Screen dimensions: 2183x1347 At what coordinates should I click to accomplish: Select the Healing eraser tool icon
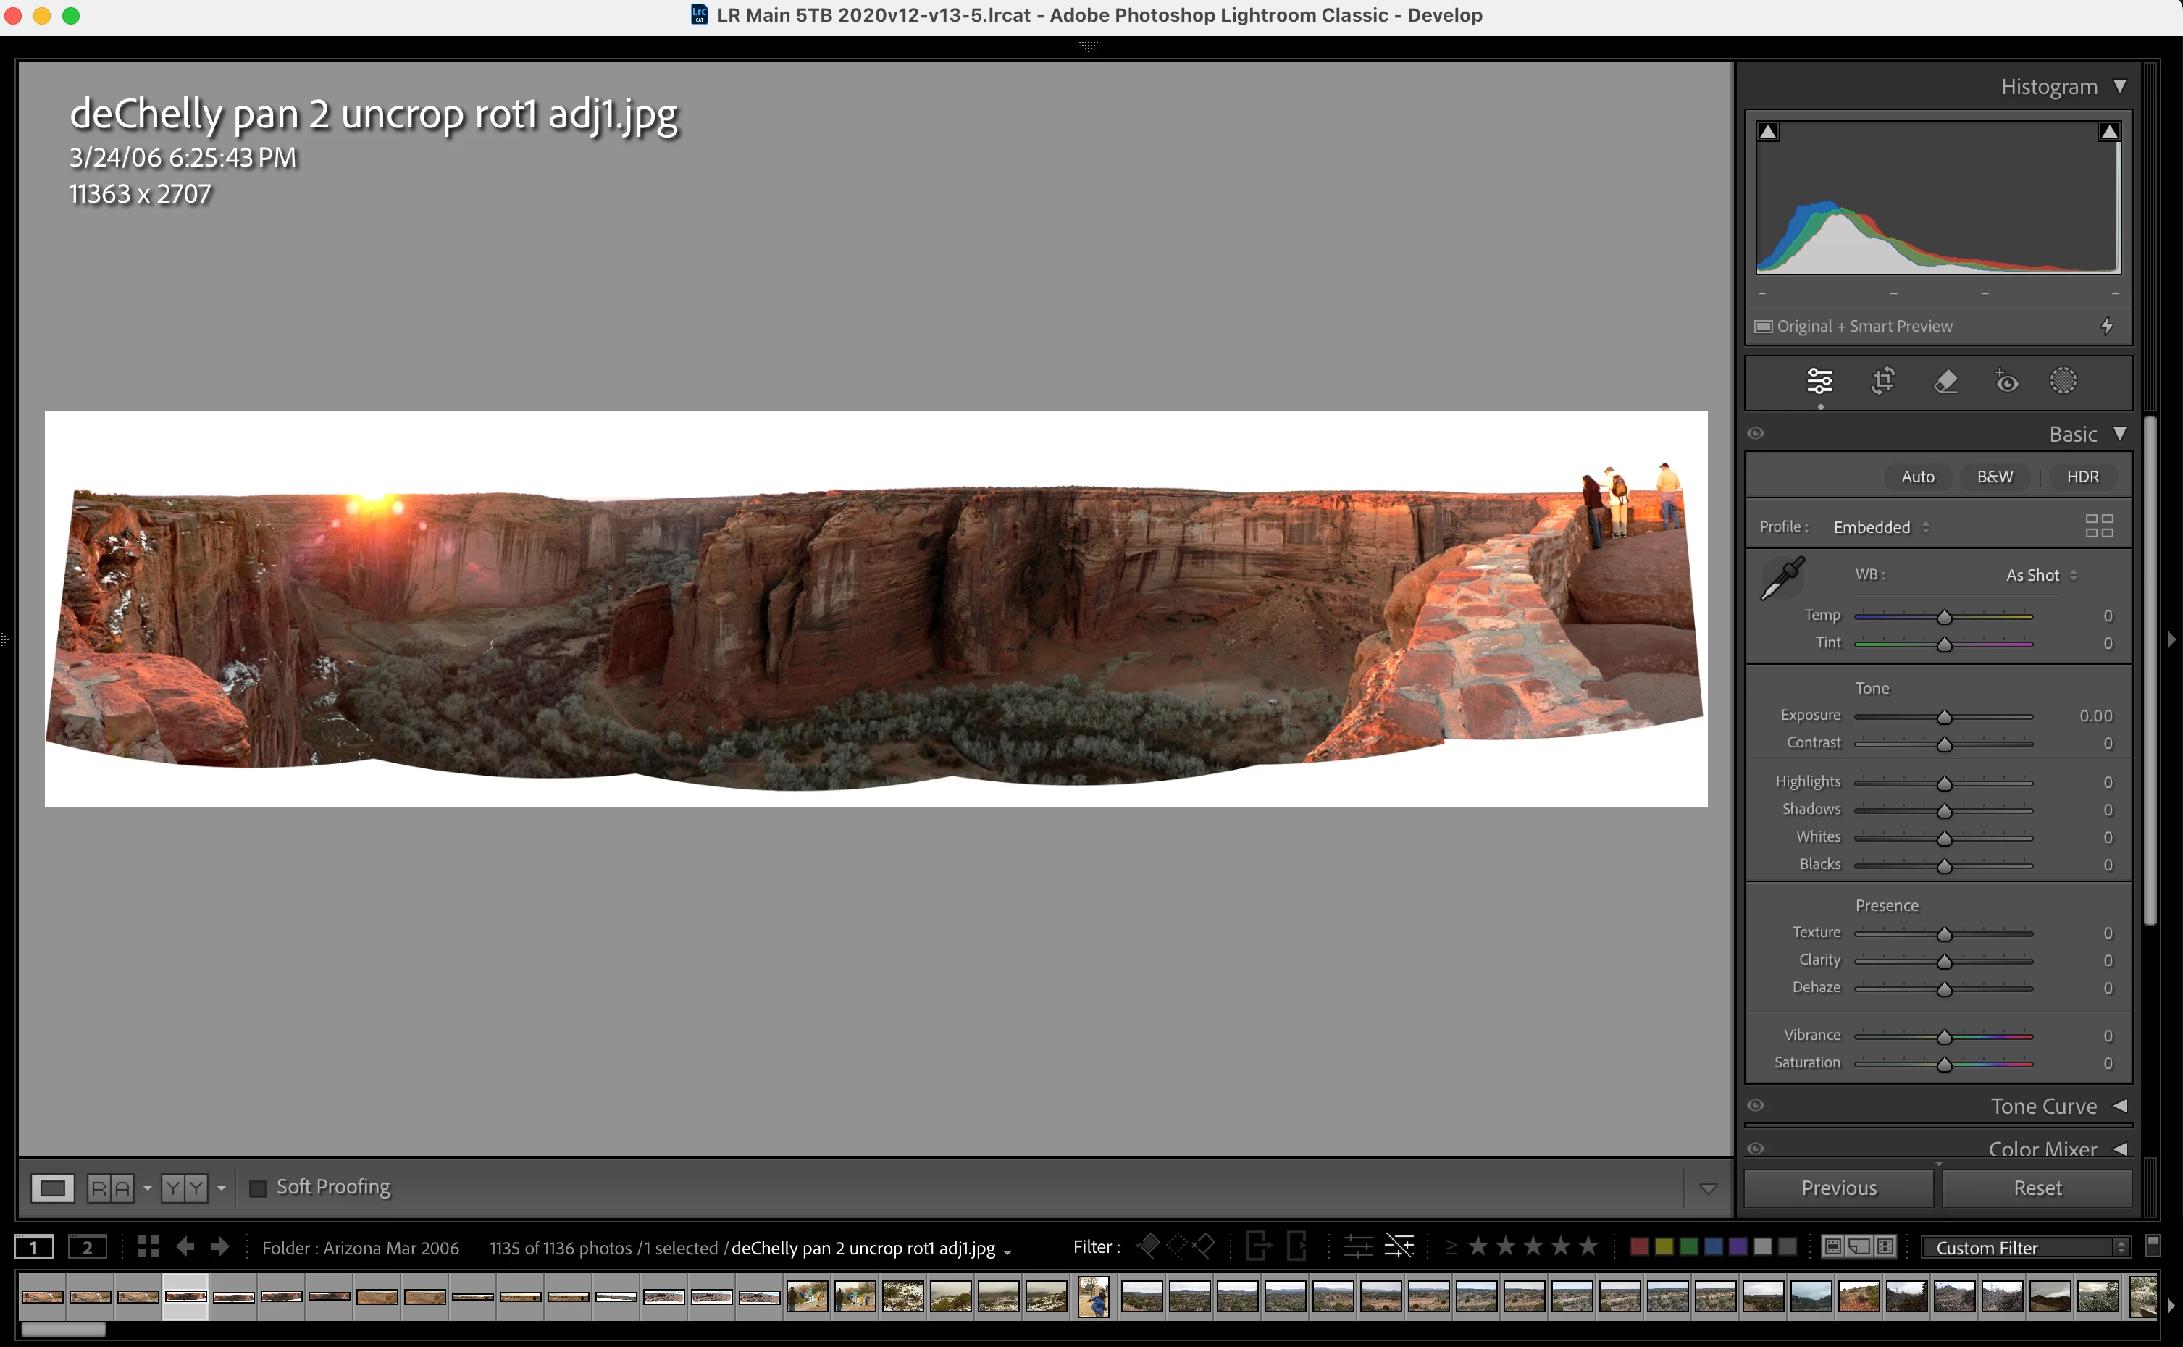pyautogui.click(x=1945, y=382)
